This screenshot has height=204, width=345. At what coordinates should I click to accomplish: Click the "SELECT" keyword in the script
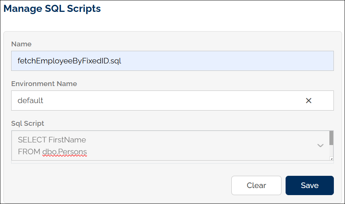pos(32,140)
